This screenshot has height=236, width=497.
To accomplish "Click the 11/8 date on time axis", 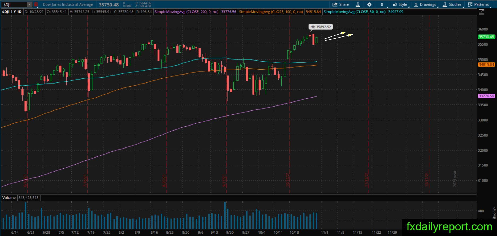I will point(341,233).
